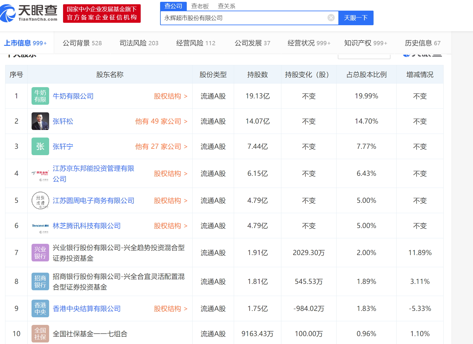Open 张轩松 person link

[63, 121]
